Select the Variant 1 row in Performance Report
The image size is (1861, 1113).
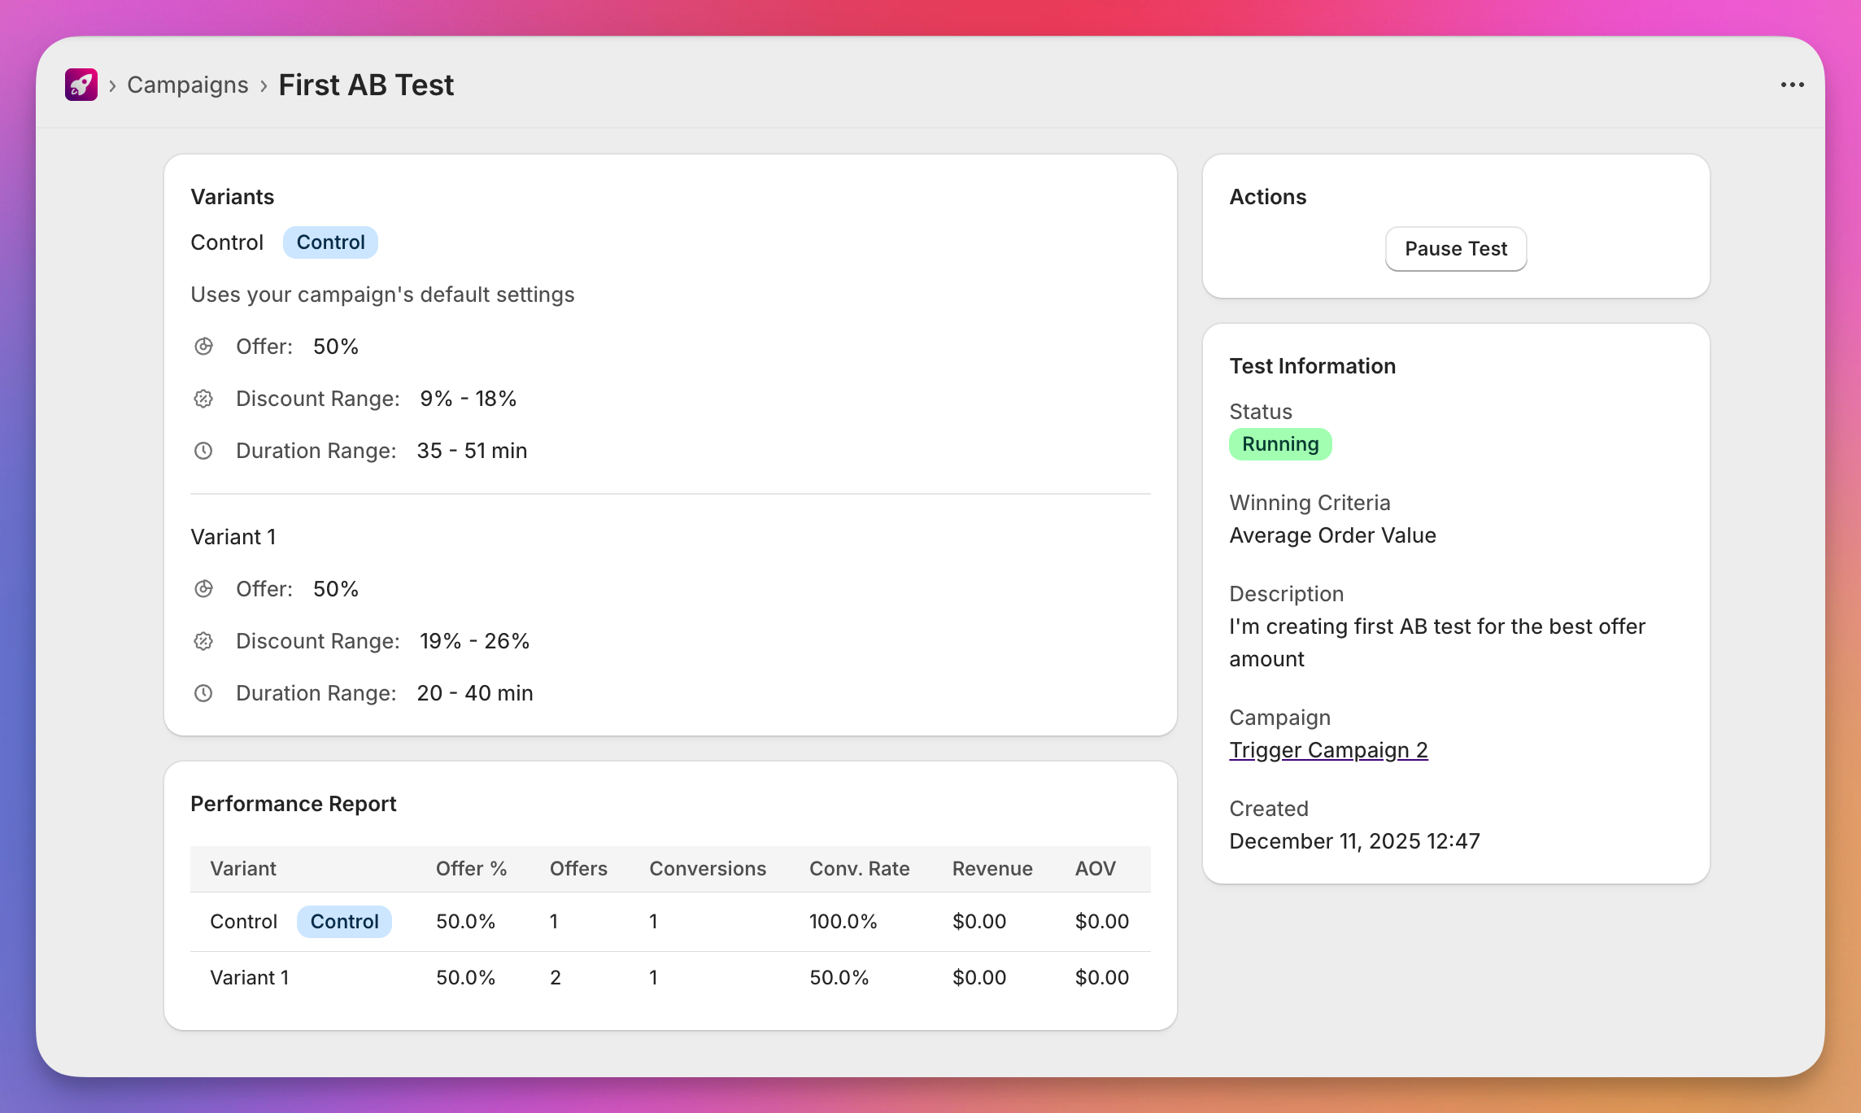pos(249,977)
